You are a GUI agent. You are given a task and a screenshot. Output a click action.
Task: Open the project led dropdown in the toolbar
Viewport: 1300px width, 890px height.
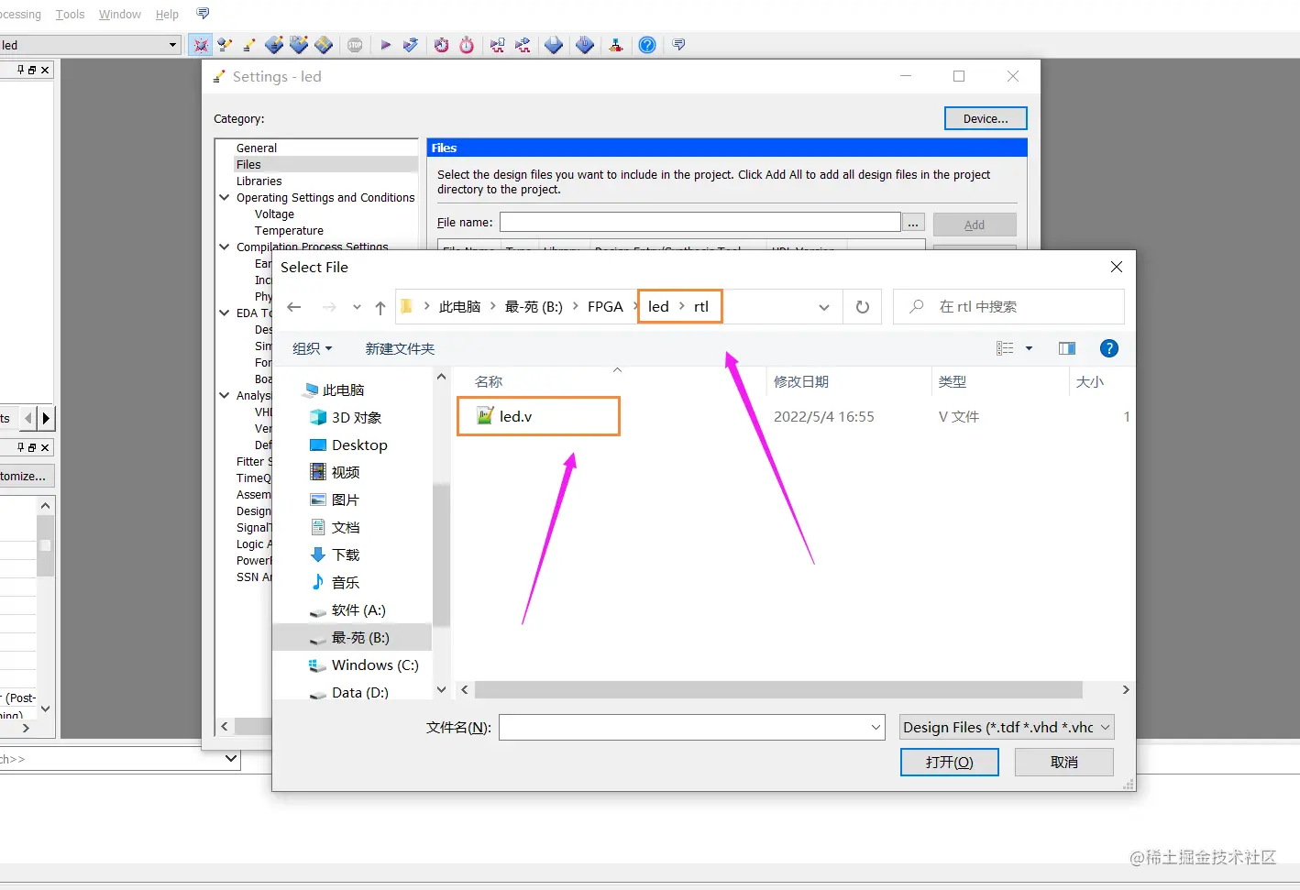172,45
